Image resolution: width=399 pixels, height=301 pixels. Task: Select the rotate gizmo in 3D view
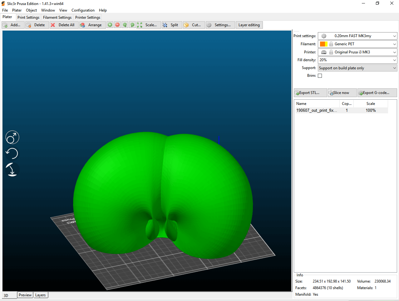click(12, 153)
